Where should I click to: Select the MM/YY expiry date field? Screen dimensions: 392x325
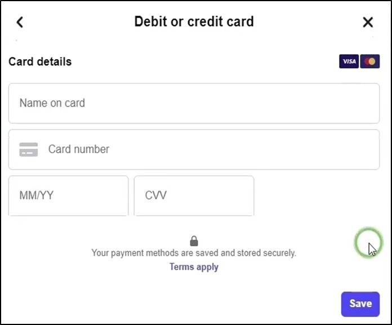[68, 195]
